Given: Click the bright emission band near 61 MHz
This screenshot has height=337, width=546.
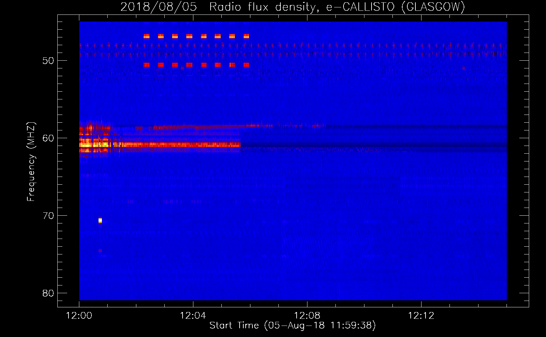Looking at the screenshot, I should click(x=160, y=145).
